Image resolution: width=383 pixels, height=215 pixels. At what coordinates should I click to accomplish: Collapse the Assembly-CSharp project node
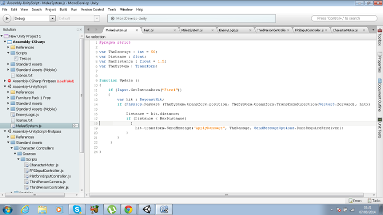[x=5, y=42]
